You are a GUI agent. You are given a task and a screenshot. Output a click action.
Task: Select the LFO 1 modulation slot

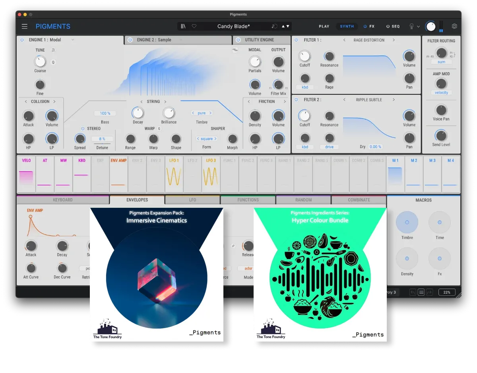(174, 174)
